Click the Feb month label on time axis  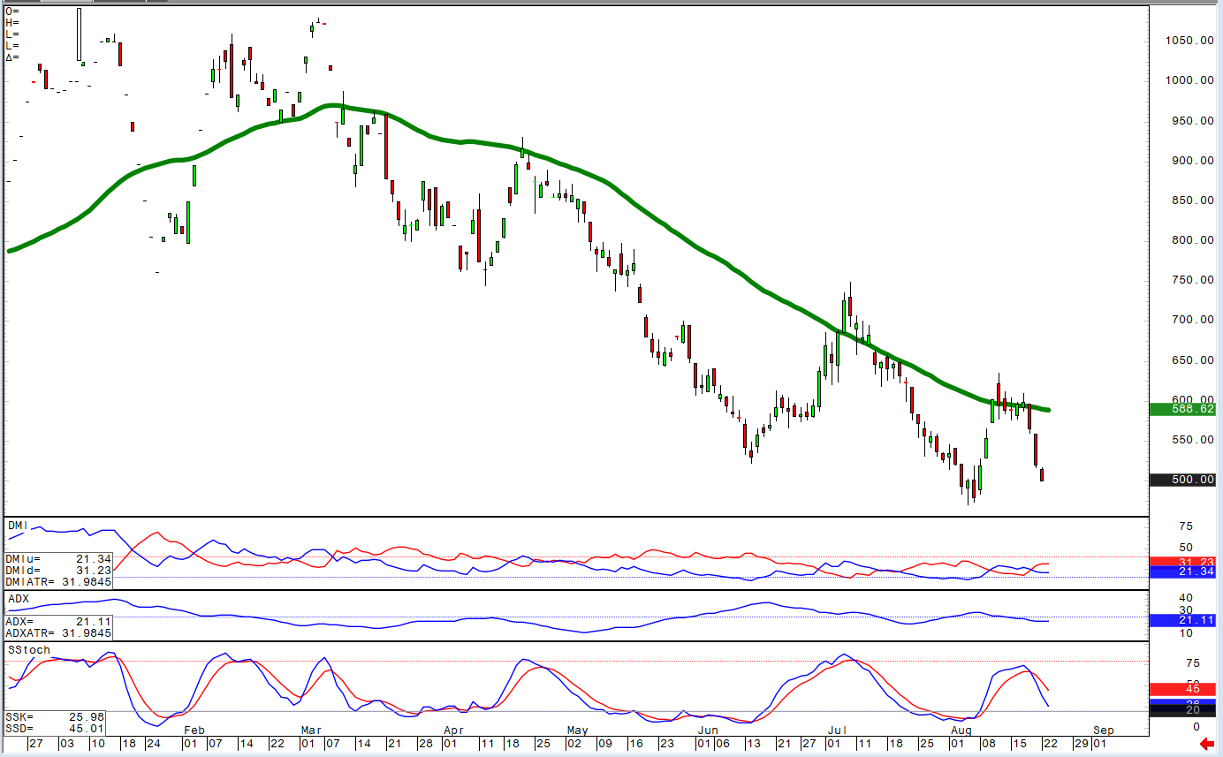(x=194, y=731)
